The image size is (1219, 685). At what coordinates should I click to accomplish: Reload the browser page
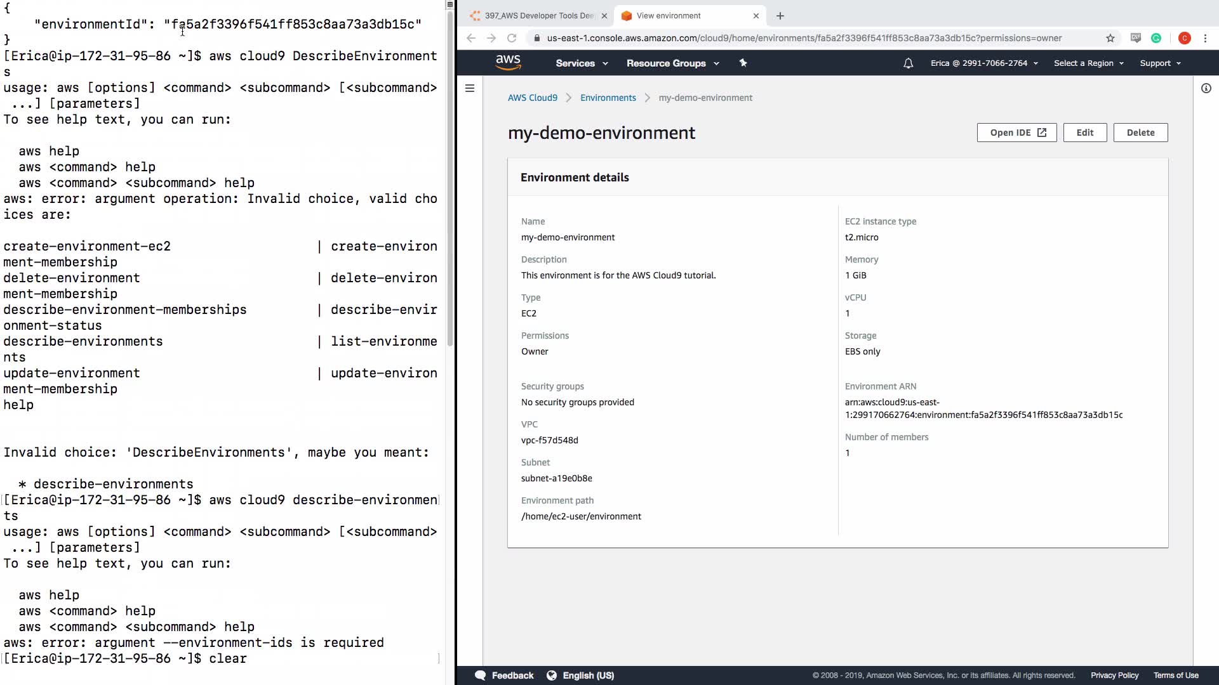click(512, 38)
